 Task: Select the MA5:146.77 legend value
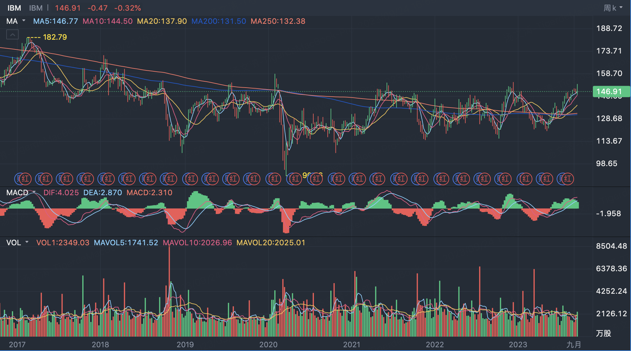pyautogui.click(x=56, y=21)
